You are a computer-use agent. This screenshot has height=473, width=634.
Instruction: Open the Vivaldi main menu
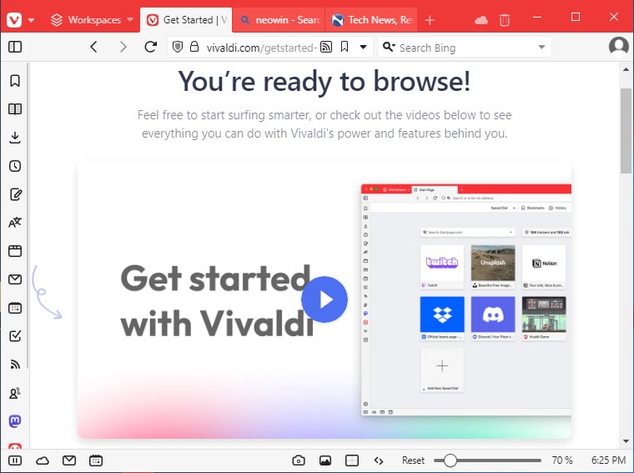[14, 19]
